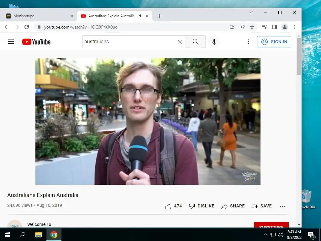The width and height of the screenshot is (321, 241).
Task: Click the 24,696 views date text
Action: (x=34, y=205)
